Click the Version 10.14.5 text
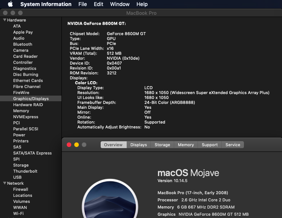282x218 pixels. (x=172, y=181)
